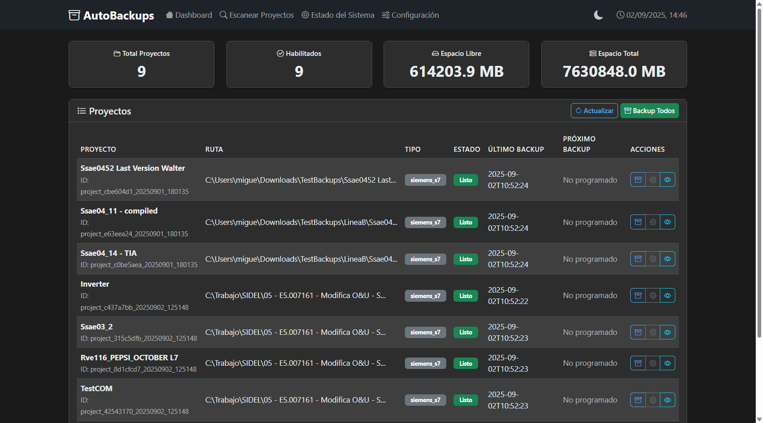Click path of Ssae0452 Last Version Walter
Image resolution: width=763 pixels, height=423 pixels.
tap(300, 180)
